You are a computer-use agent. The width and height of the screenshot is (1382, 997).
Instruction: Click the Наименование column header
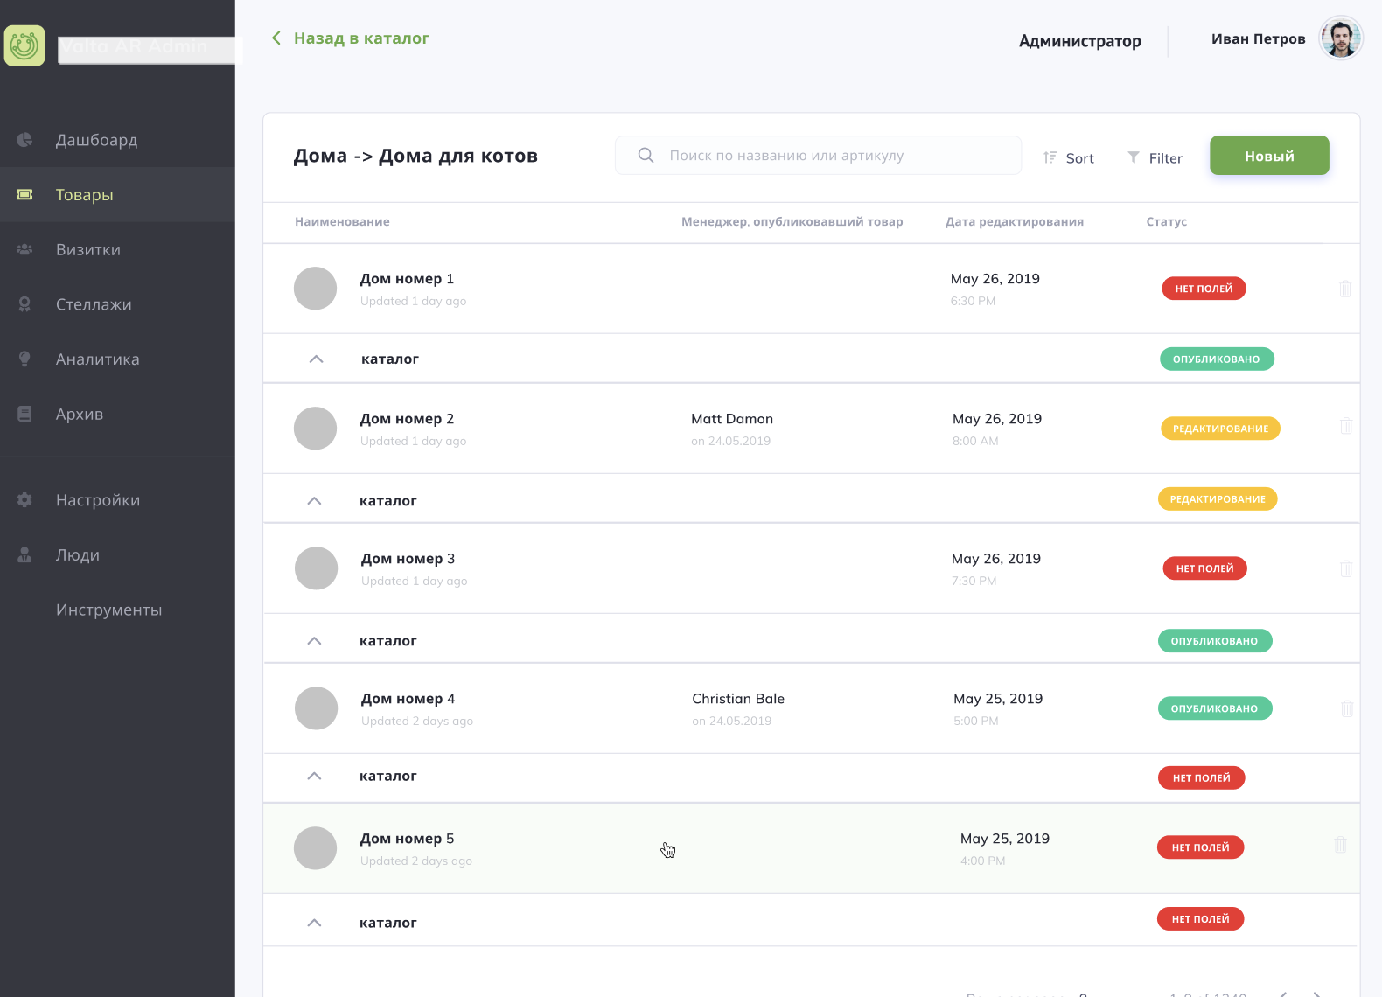click(342, 222)
